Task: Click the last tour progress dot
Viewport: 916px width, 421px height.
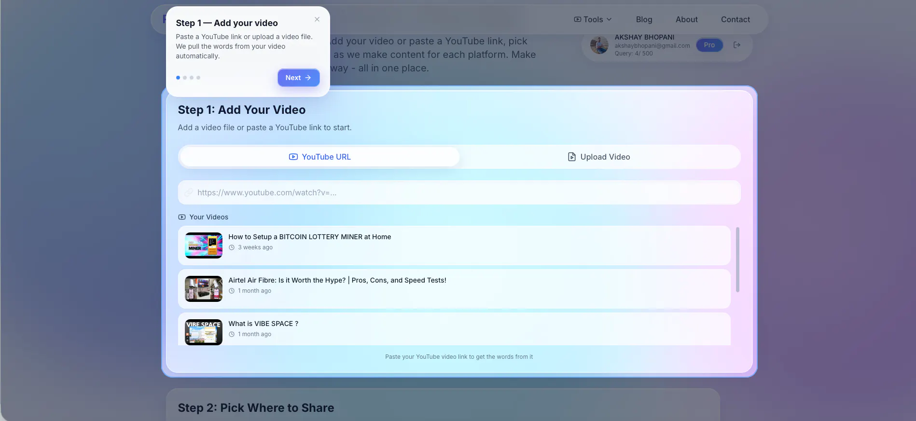Action: [x=198, y=78]
